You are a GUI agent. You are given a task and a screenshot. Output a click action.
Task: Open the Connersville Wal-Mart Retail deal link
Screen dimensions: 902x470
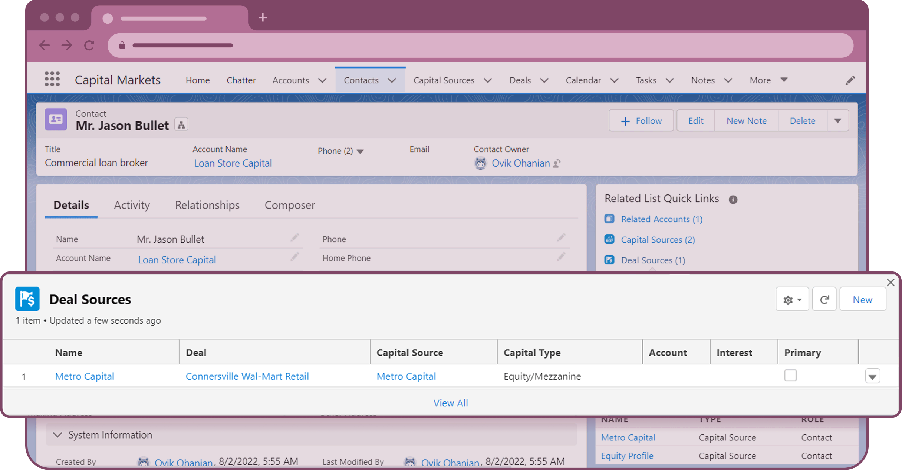tap(247, 376)
